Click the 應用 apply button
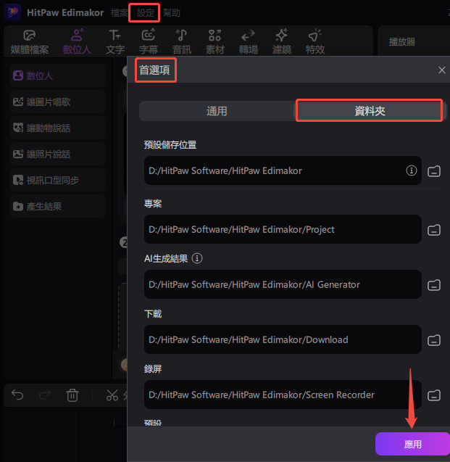The height and width of the screenshot is (462, 450). click(412, 444)
